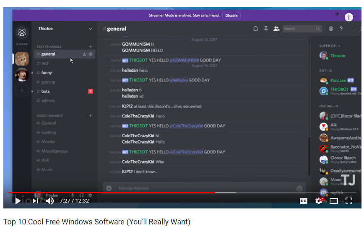Open bots channel with 3 unread
364x229 pixels.
pyautogui.click(x=65, y=91)
